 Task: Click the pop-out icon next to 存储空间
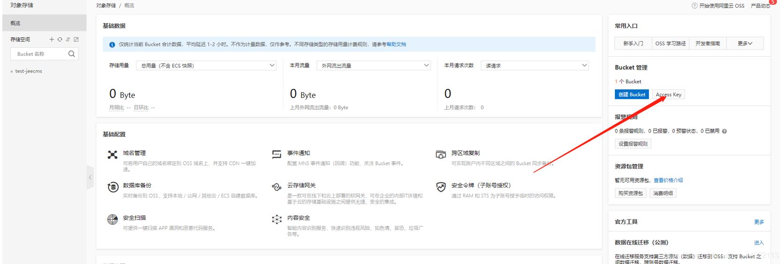coord(76,40)
